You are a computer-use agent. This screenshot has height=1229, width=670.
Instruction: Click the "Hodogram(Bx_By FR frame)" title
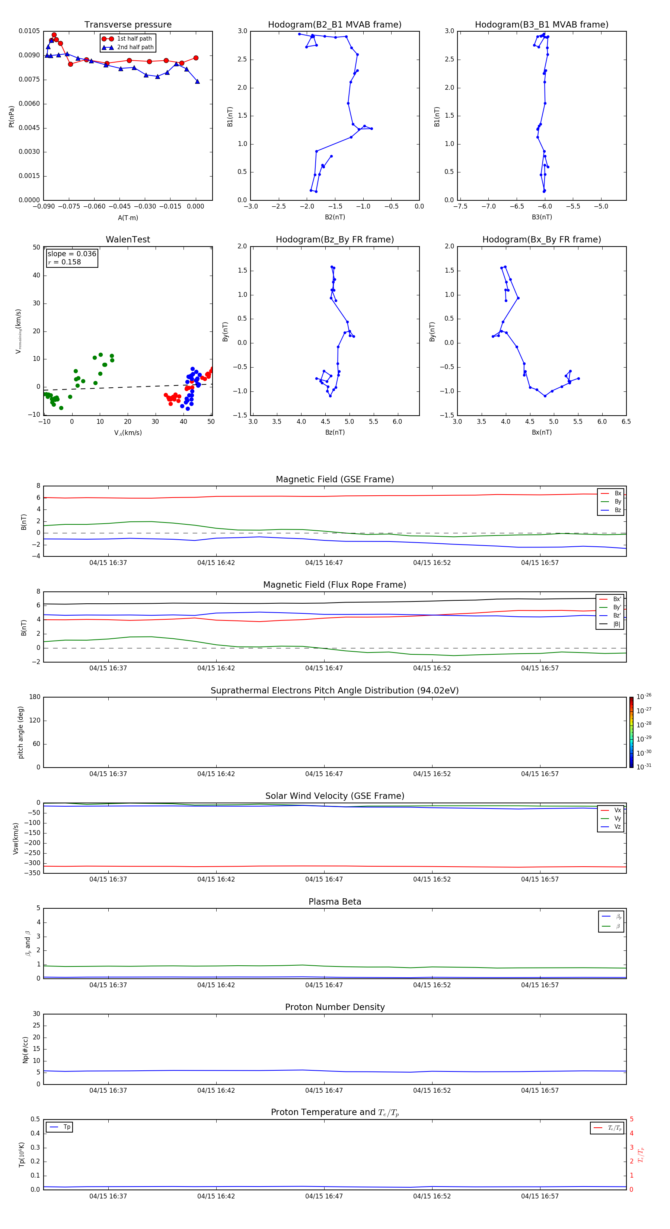point(542,239)
